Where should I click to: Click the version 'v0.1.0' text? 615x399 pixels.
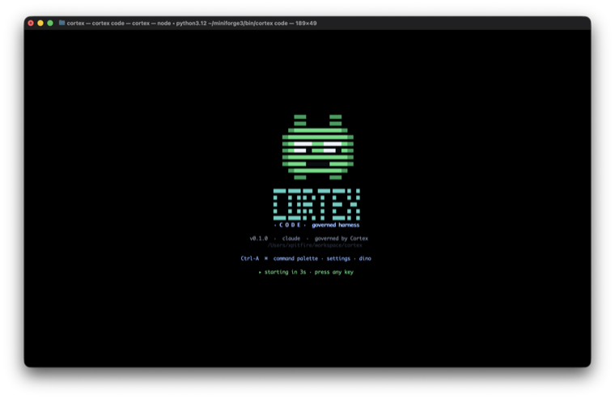click(x=259, y=238)
